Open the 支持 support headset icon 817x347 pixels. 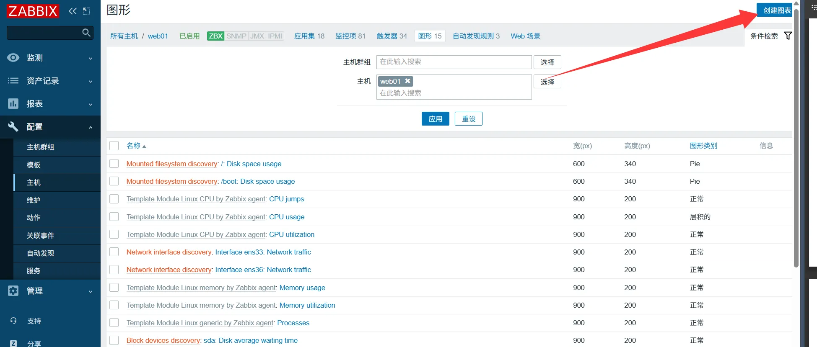13,321
